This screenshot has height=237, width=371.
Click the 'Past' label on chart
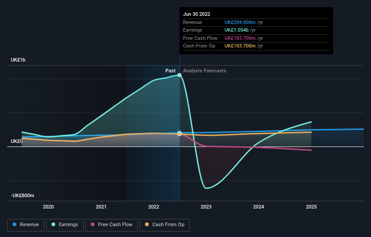point(170,71)
